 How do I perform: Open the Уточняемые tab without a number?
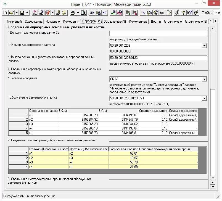pyautogui.click(x=173, y=22)
